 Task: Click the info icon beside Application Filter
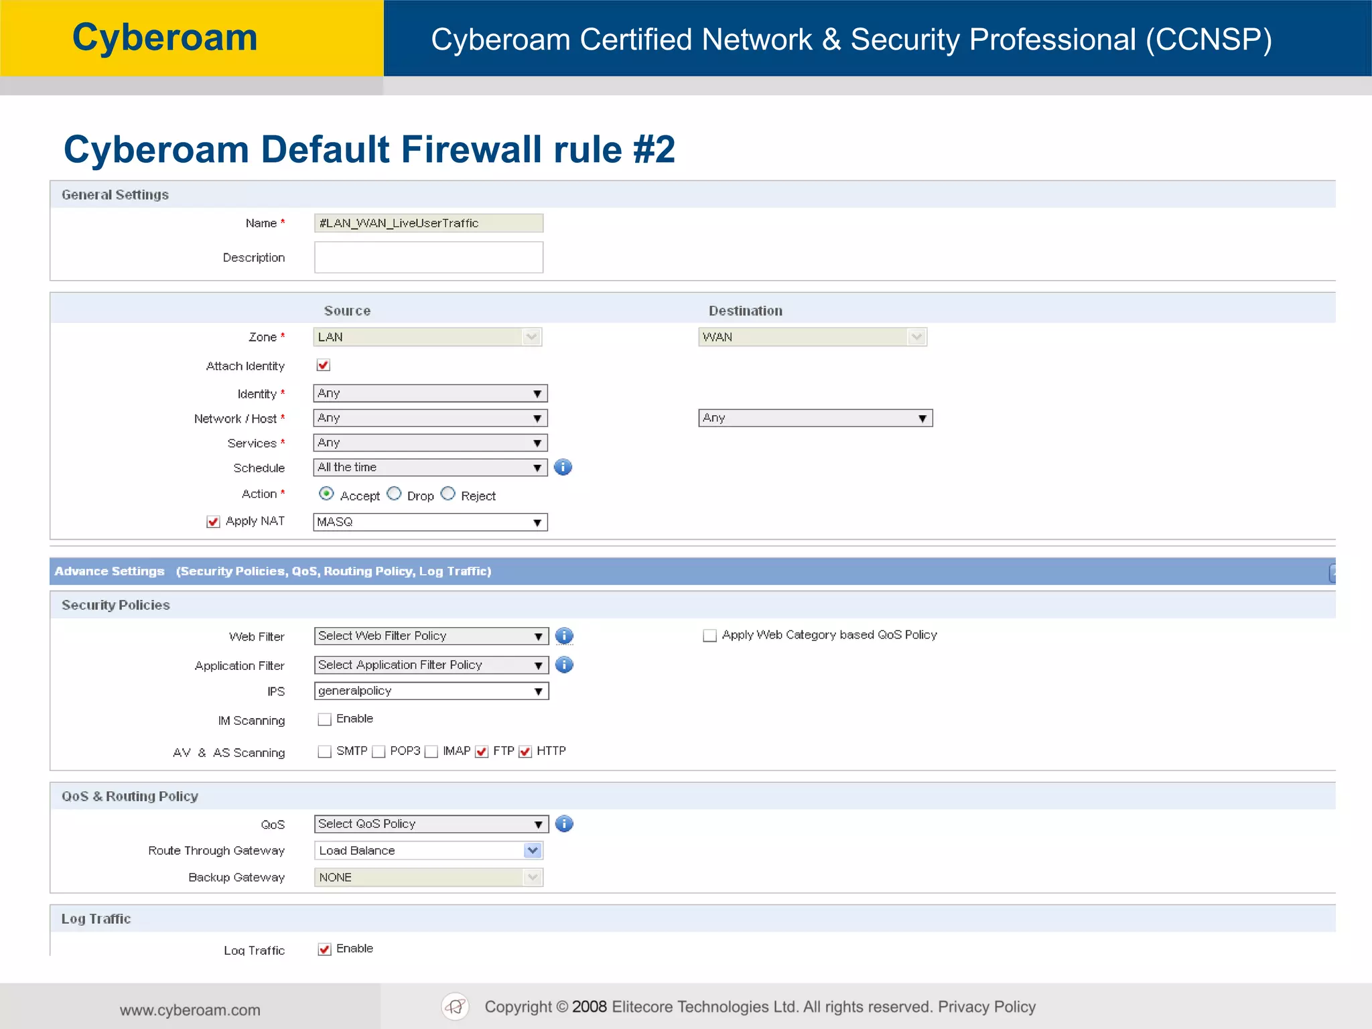564,665
